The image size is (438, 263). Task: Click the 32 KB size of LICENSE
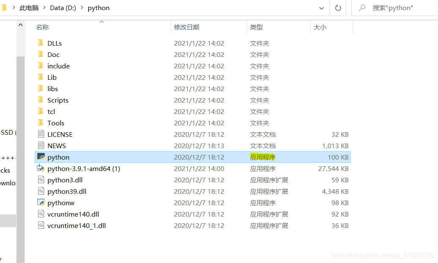pos(340,135)
